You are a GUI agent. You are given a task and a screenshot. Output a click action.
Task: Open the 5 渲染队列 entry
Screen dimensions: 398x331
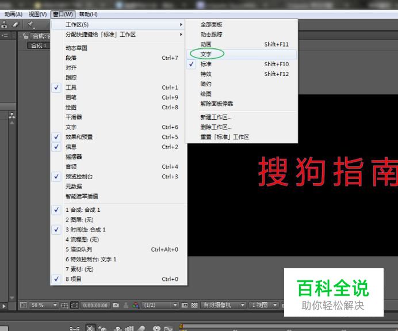119,249
